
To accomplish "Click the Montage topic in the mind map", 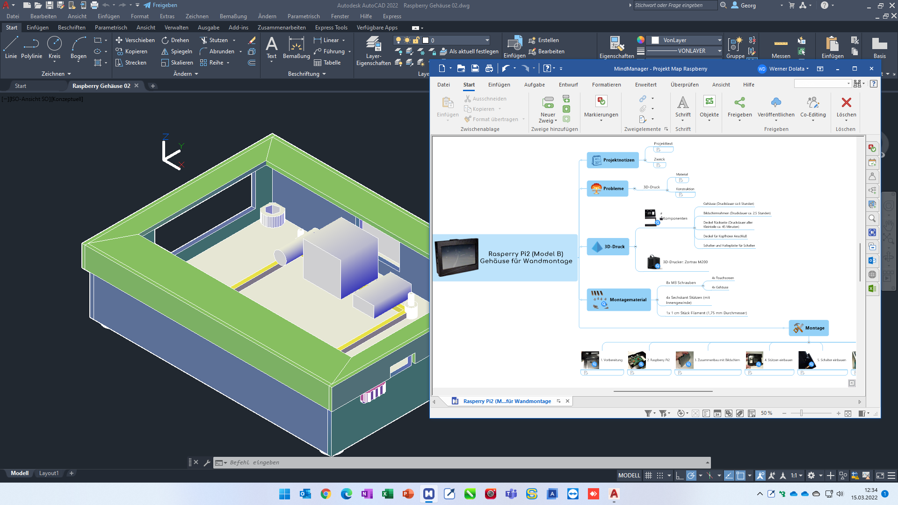I will pyautogui.click(x=809, y=328).
